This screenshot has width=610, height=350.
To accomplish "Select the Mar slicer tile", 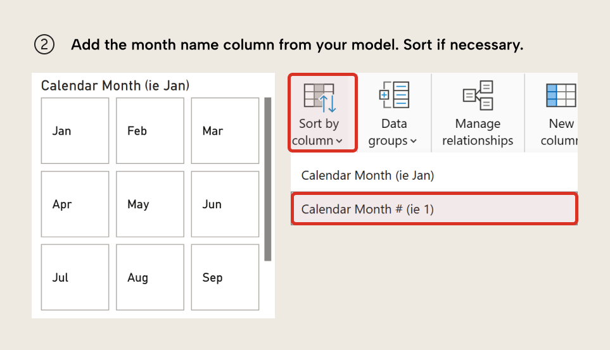I will [225, 131].
